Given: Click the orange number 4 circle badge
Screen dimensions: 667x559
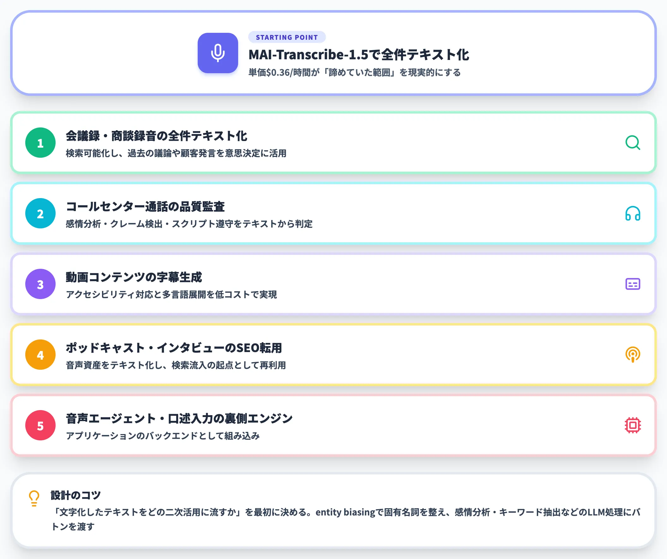Looking at the screenshot, I should pos(40,355).
